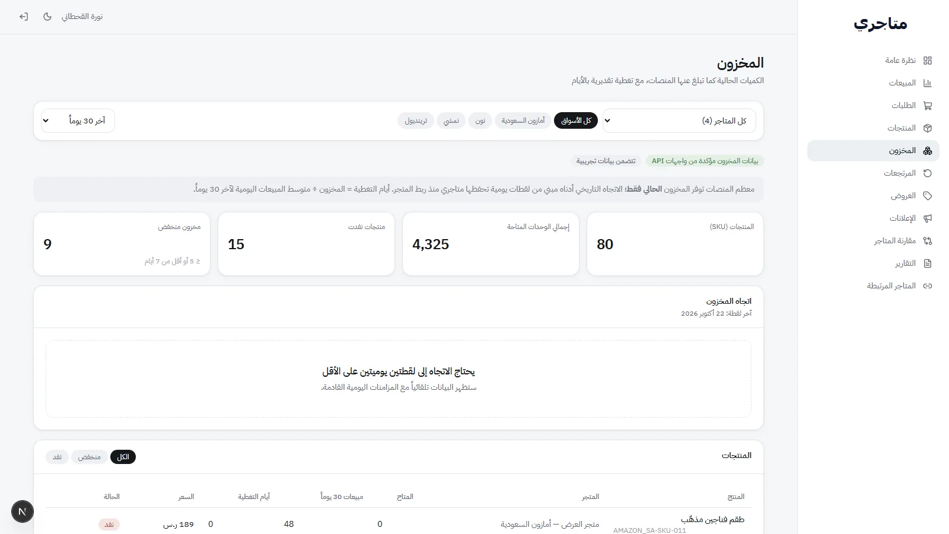Filter by أمازون السعودية marketplace
The image size is (949, 534).
pyautogui.click(x=523, y=120)
